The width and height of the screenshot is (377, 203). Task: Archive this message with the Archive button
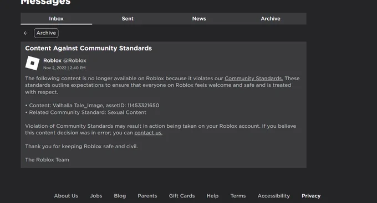(46, 33)
